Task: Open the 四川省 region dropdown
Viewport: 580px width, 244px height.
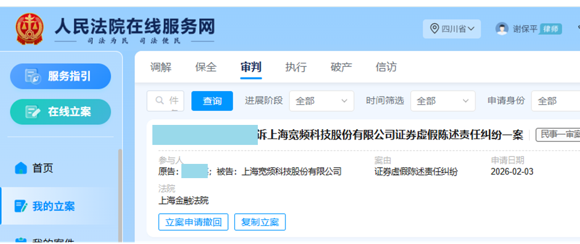Action: click(452, 29)
